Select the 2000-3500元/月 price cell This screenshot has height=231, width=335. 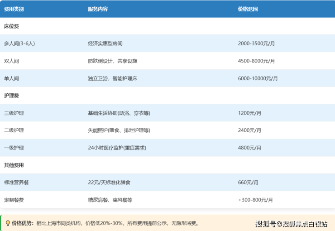pos(257,43)
